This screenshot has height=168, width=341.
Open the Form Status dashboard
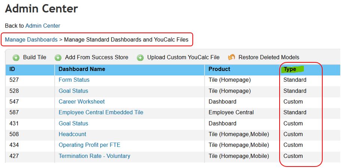coord(74,80)
